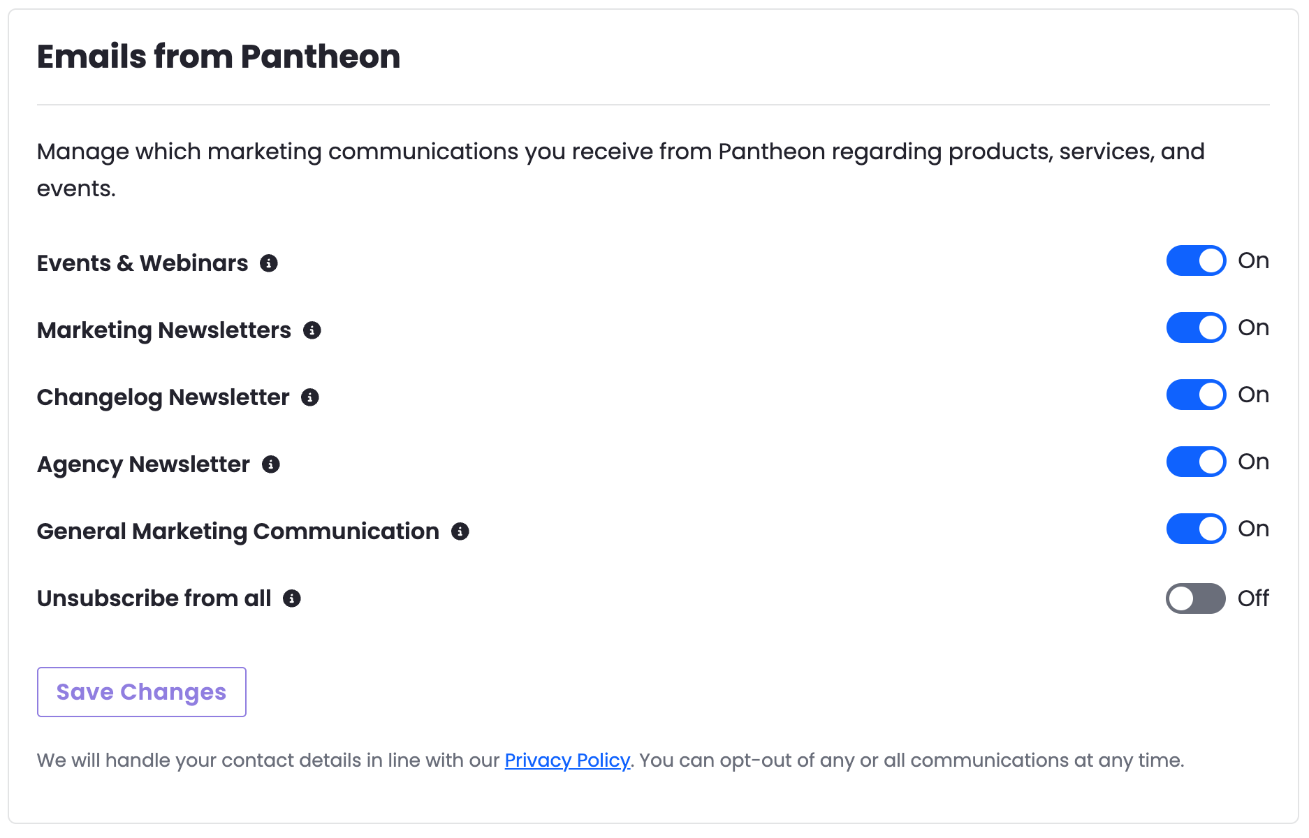This screenshot has height=838, width=1309.
Task: Show info for Changelog Newsletter
Action: click(310, 397)
